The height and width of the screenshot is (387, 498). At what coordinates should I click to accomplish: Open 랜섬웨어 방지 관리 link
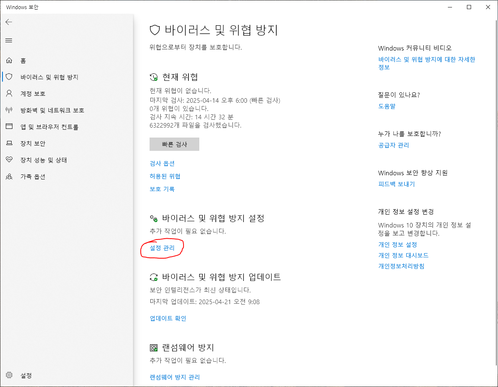coord(174,377)
